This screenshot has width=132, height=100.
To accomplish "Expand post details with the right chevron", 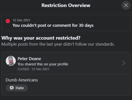I will click(124, 63).
